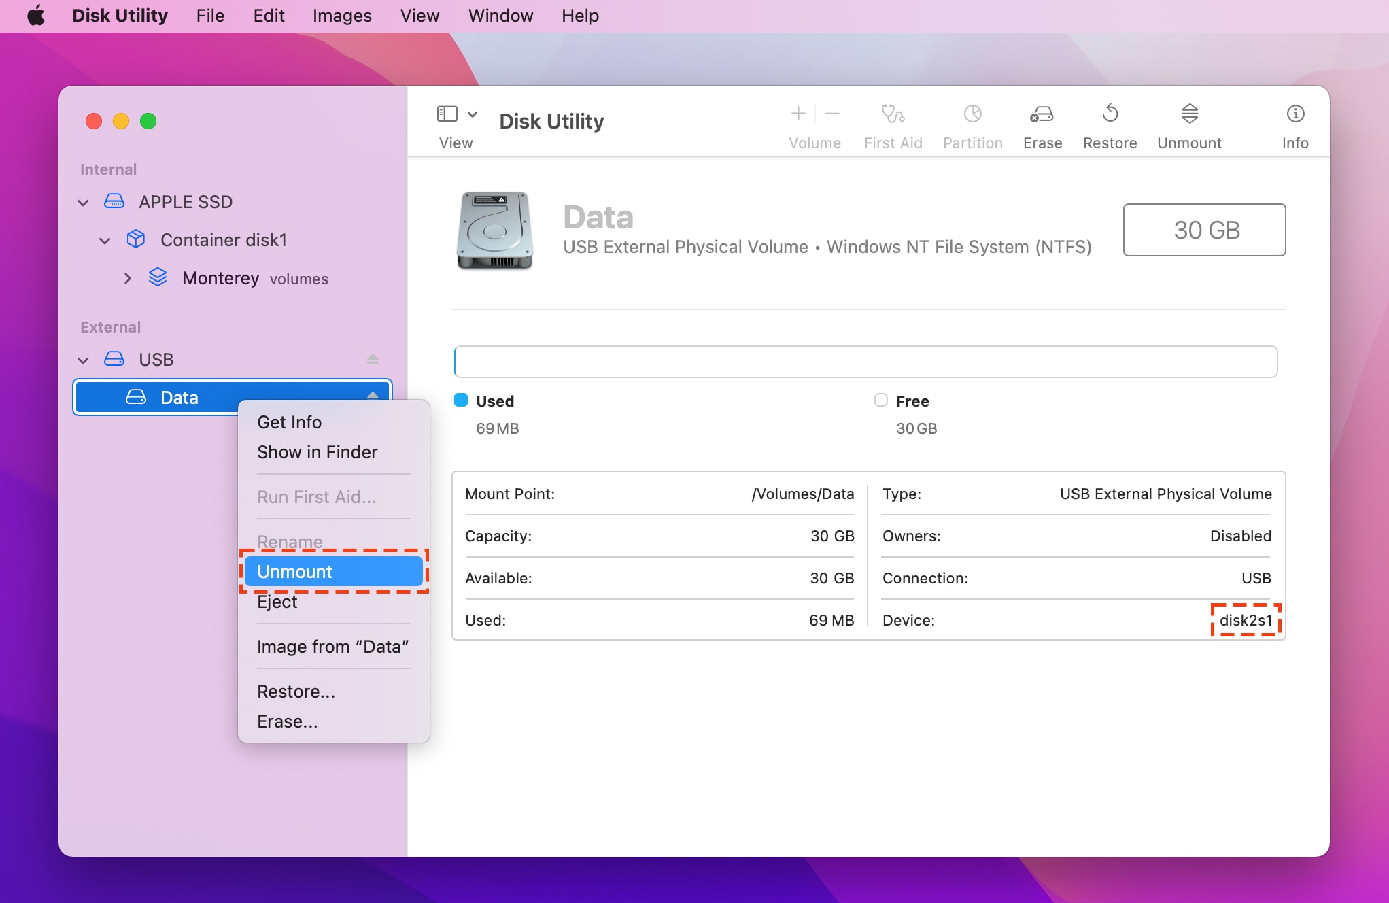
Task: Click the Restore toolbar icon
Action: pos(1110,124)
